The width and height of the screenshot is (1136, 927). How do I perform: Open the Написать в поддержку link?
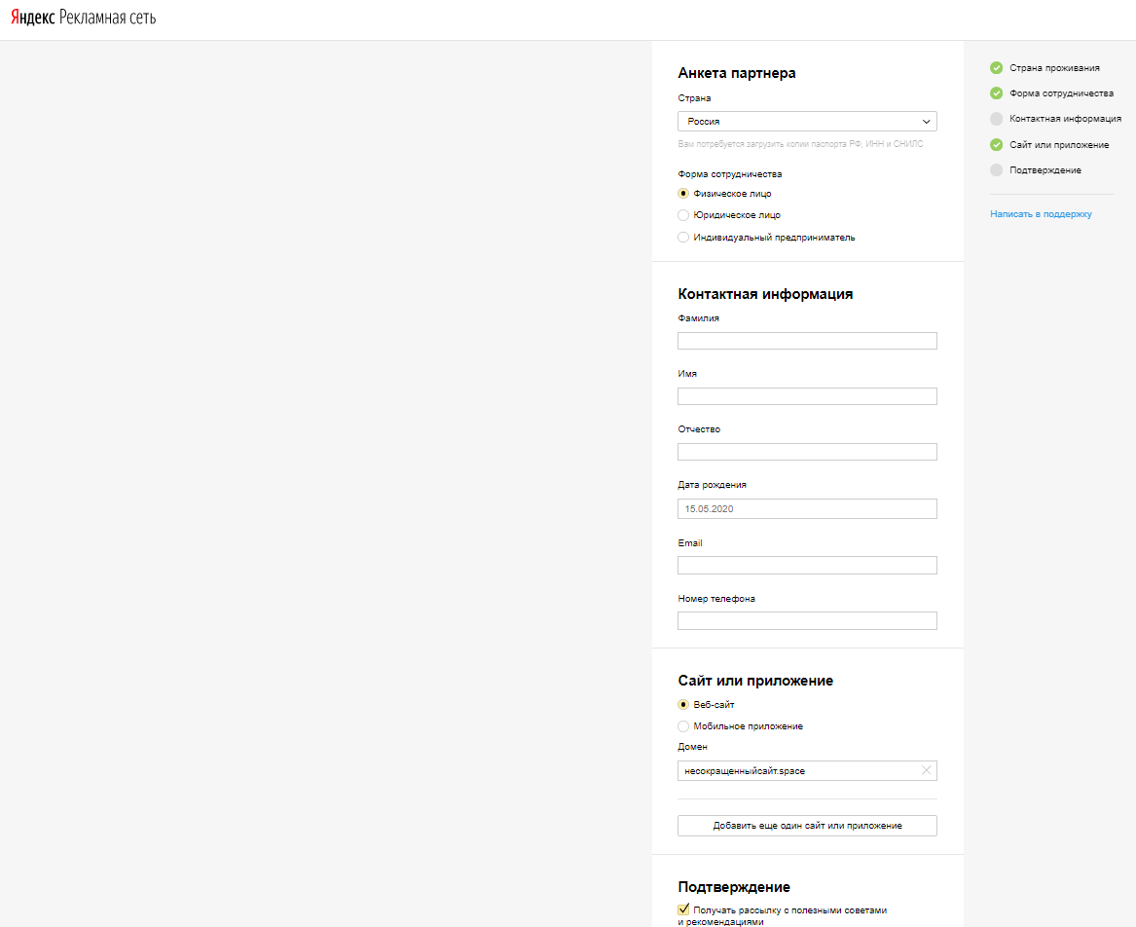(1041, 214)
